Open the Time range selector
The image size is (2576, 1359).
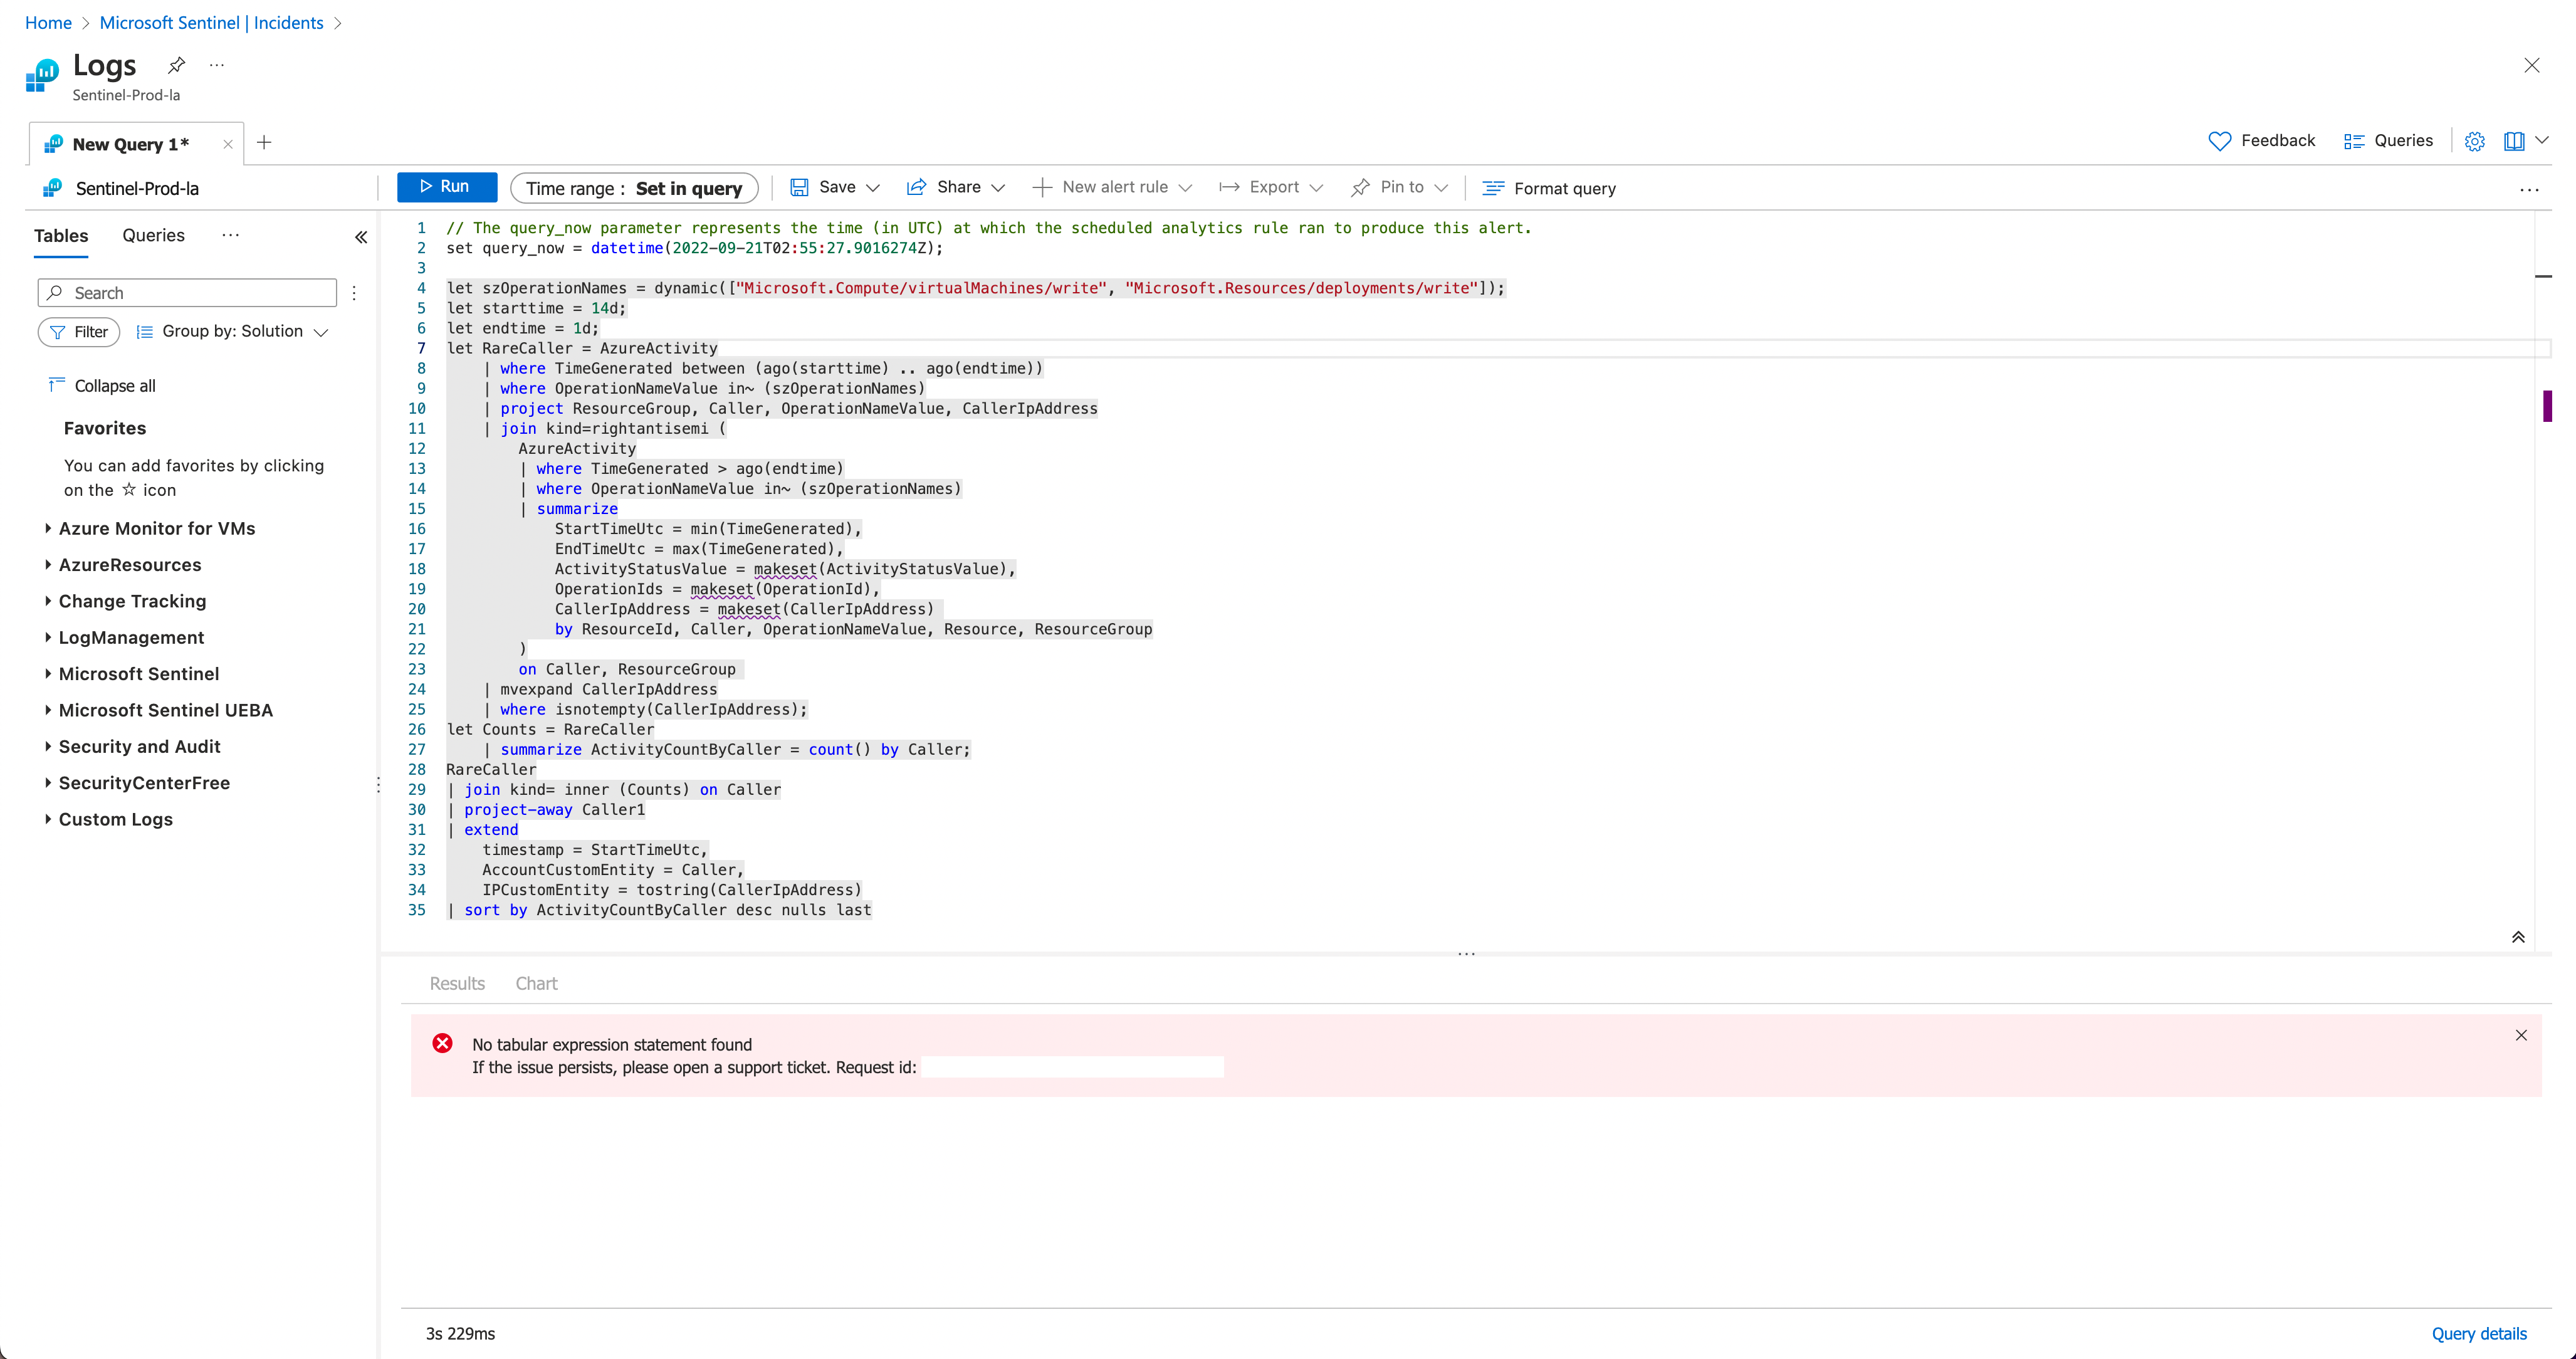(633, 188)
